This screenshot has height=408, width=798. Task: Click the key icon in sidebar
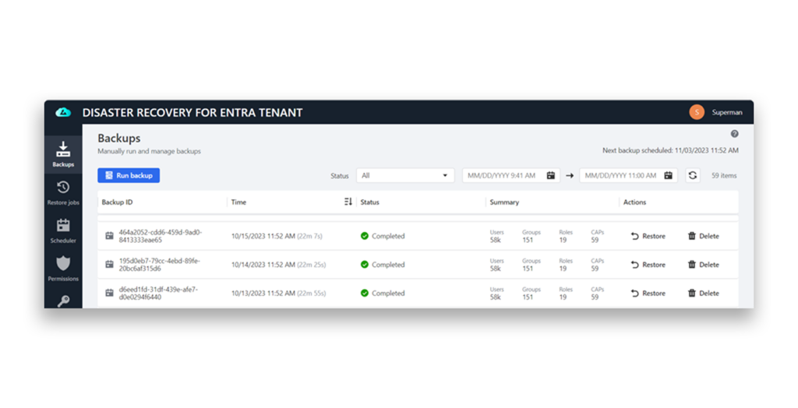[63, 301]
